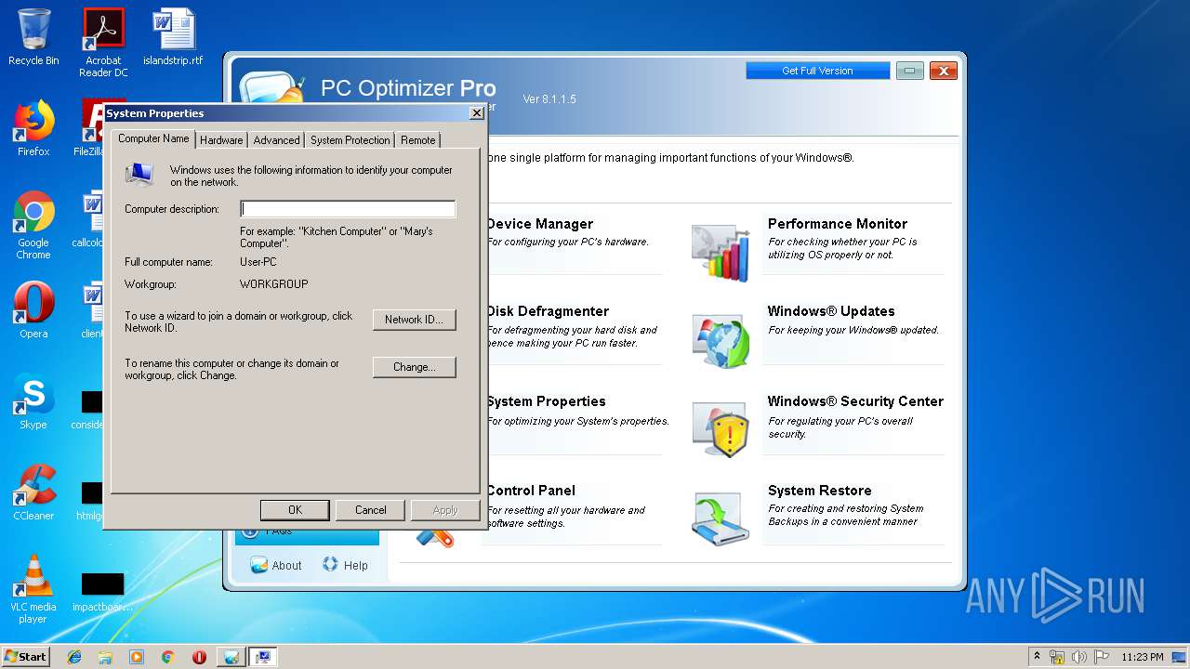Screen dimensions: 1190x669
Task: Open VLC media player shortcut
Action: [x=33, y=589]
